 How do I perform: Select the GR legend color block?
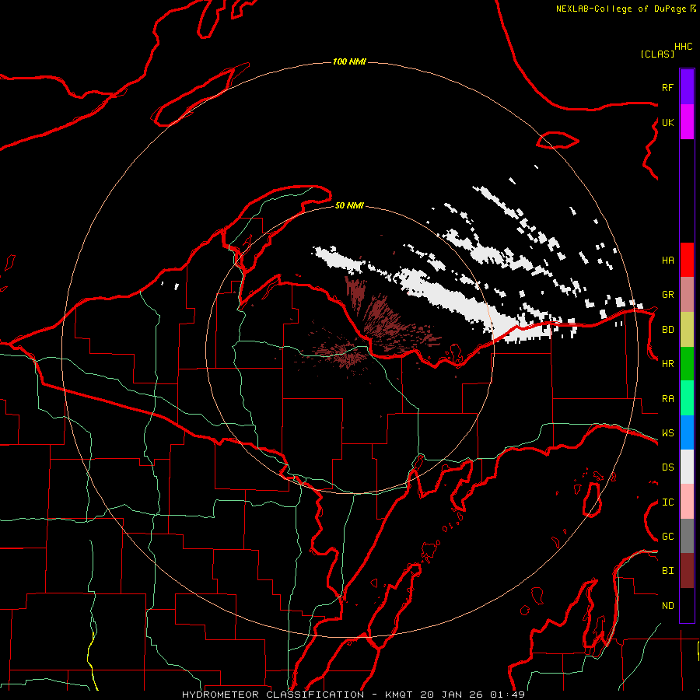pos(687,295)
